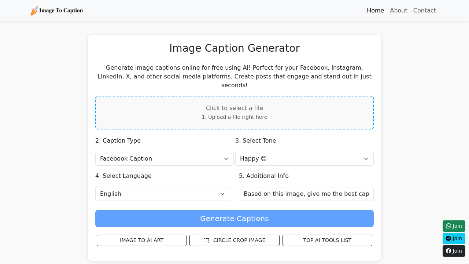The image size is (469, 264).
Task: Click the IMAGE TO AI ART button
Action: point(141,240)
